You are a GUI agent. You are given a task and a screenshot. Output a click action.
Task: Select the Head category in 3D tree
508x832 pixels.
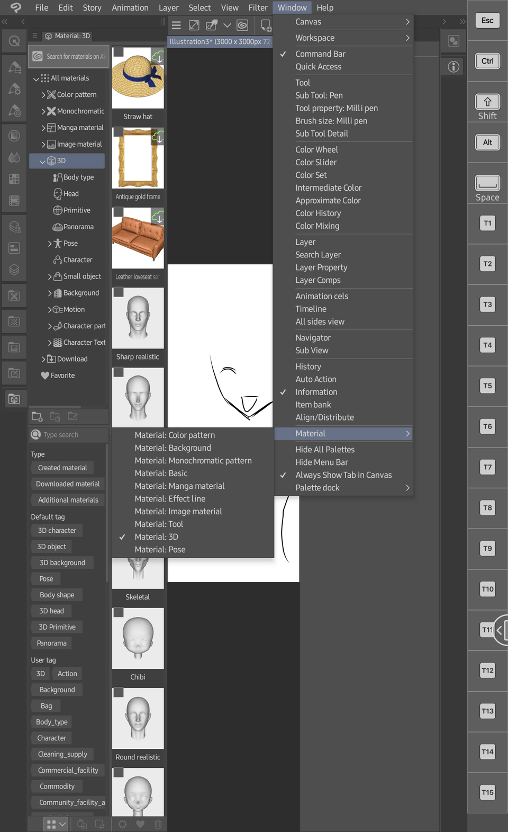pyautogui.click(x=71, y=194)
